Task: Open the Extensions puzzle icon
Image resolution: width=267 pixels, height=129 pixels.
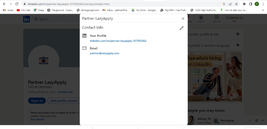Action: pyautogui.click(x=244, y=4)
